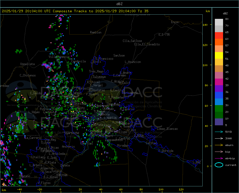
Task: Click the L_PAZ label
Action: point(197,162)
